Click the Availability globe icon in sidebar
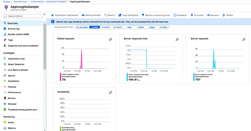 pos(5,81)
